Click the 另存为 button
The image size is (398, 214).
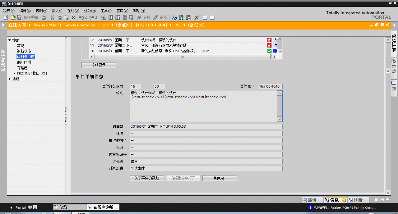coord(220,178)
